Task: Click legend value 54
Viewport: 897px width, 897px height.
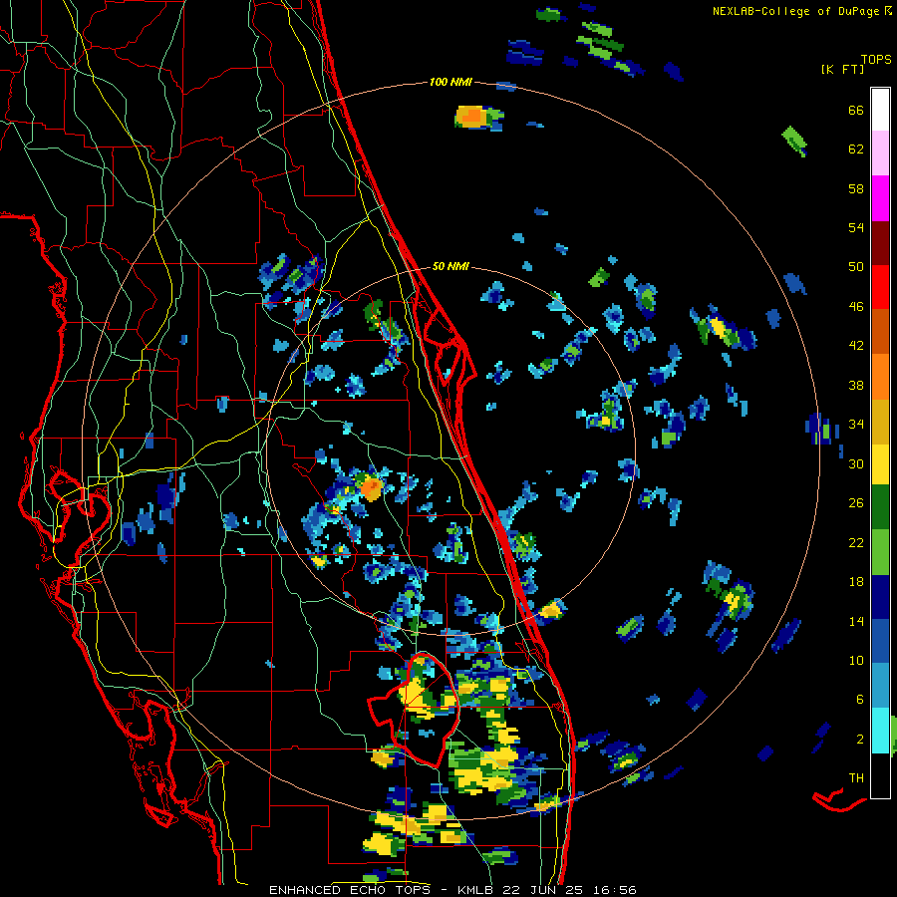Action: [x=856, y=227]
